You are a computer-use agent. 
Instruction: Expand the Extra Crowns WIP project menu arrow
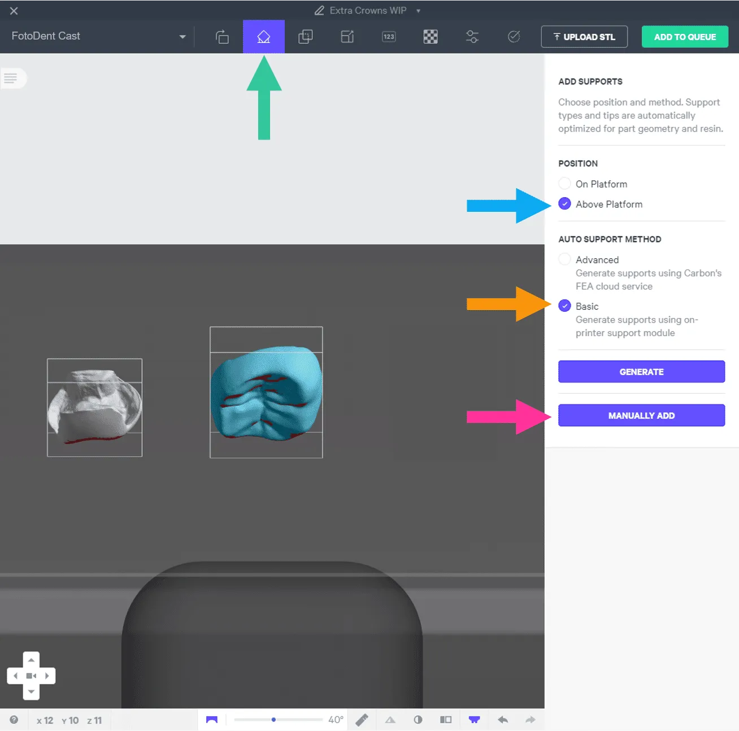pyautogui.click(x=419, y=11)
